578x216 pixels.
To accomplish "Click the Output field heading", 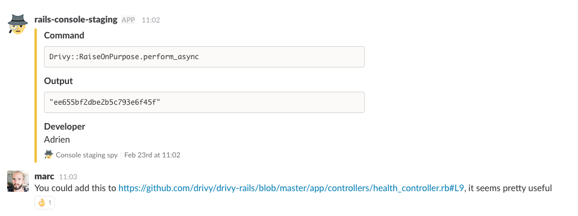I will (x=58, y=81).
